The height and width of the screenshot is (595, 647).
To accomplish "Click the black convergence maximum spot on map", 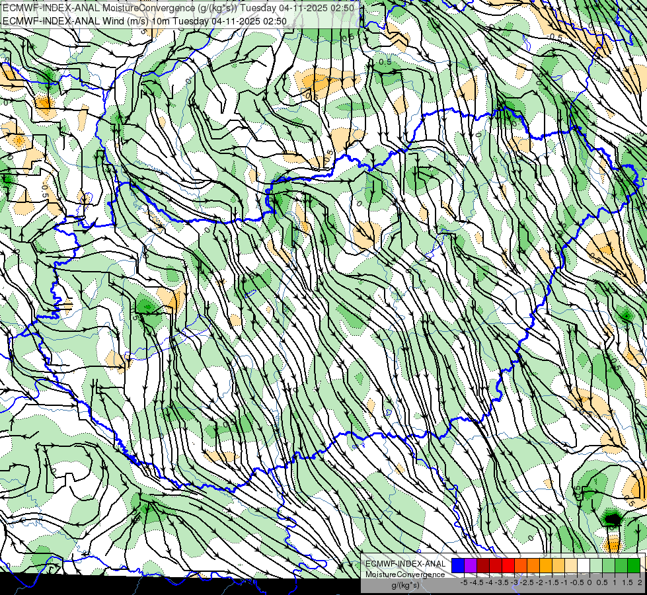I will pyautogui.click(x=613, y=518).
